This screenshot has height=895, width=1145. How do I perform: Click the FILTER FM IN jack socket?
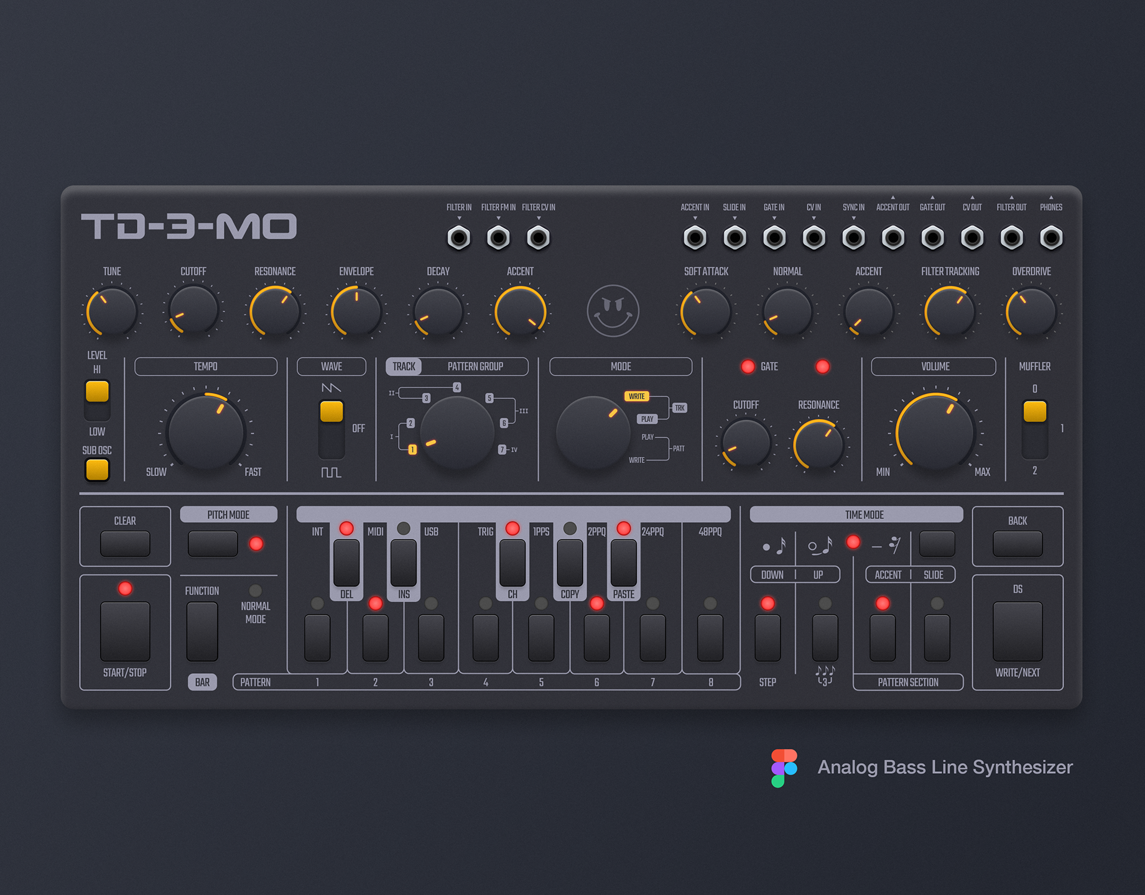pos(498,237)
